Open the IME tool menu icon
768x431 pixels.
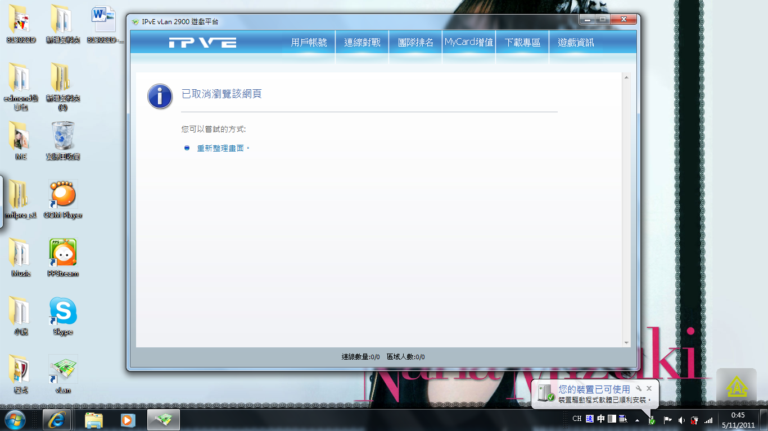pos(623,419)
